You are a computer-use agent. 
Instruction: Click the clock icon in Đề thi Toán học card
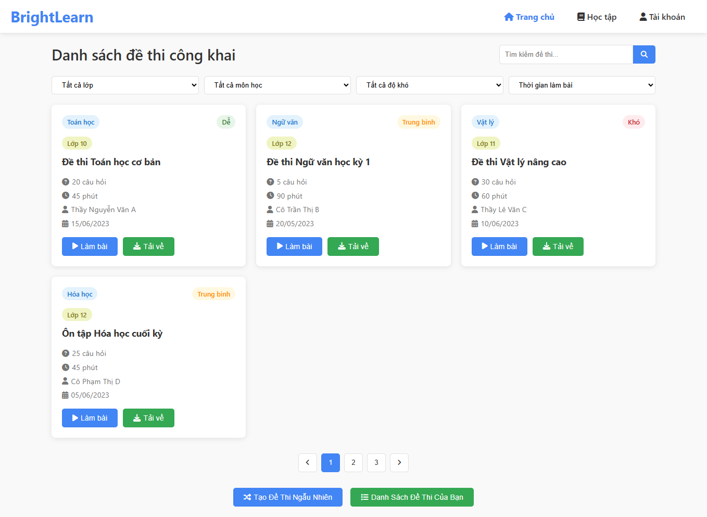point(66,195)
